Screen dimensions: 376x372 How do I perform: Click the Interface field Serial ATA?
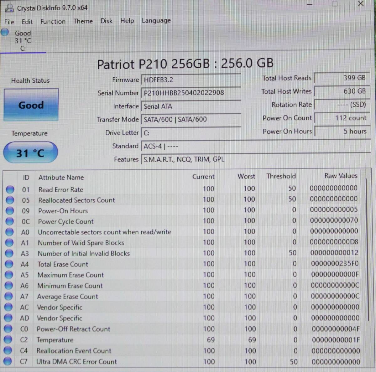point(191,106)
